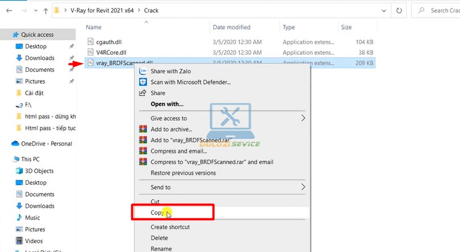Sort by the Name column header
Image resolution: width=460 pixels, height=252 pixels.
[94, 27]
